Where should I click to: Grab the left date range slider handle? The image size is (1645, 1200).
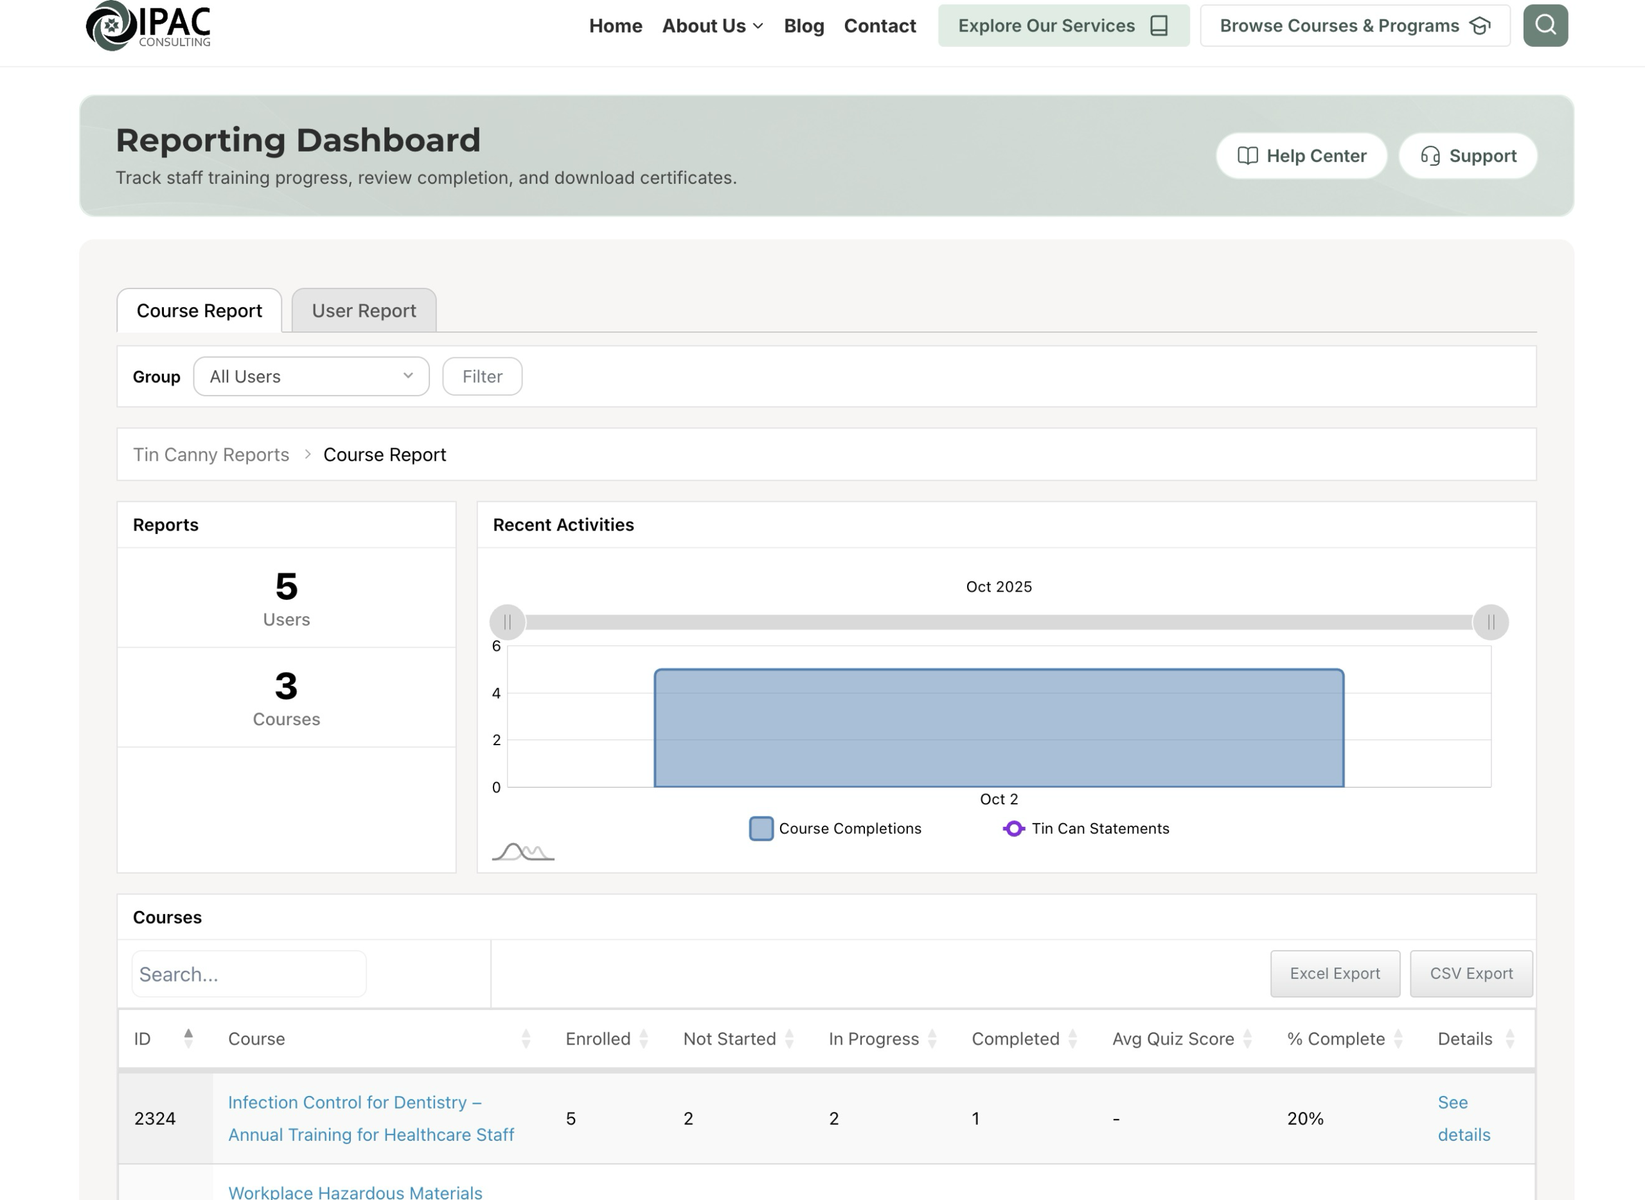pos(507,622)
